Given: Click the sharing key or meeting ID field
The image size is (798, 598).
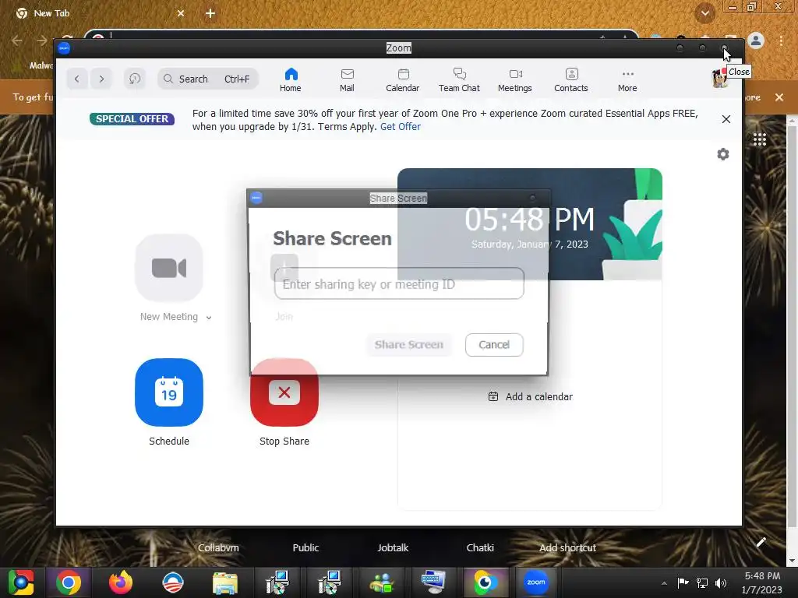Looking at the screenshot, I should 399,283.
